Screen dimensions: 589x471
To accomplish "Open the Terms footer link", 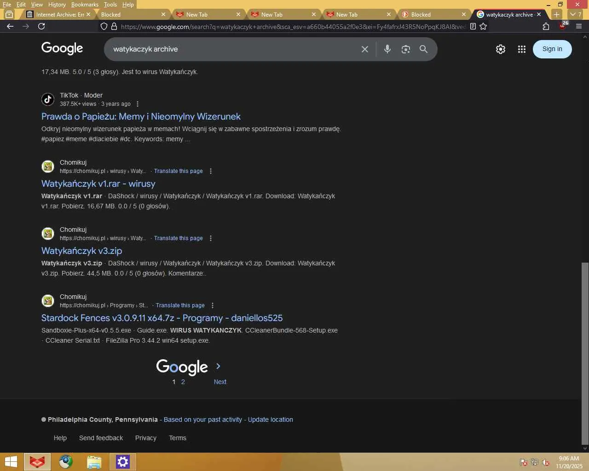I will tap(178, 438).
